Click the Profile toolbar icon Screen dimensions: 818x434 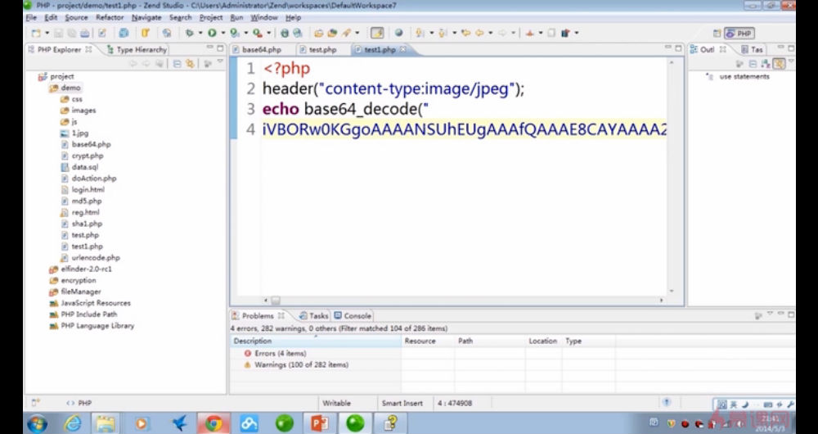pos(235,33)
